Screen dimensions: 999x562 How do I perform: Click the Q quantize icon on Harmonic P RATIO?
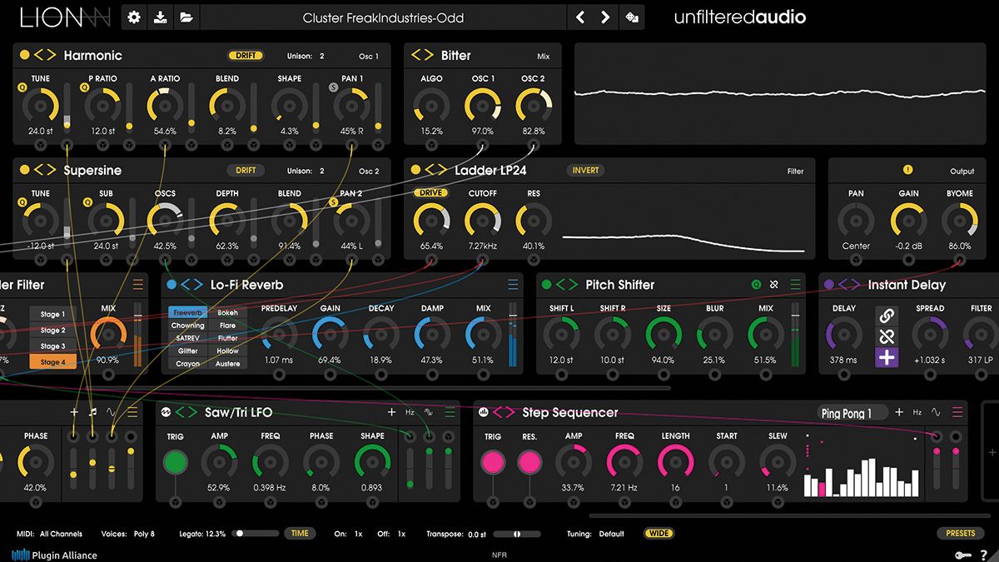(x=84, y=86)
